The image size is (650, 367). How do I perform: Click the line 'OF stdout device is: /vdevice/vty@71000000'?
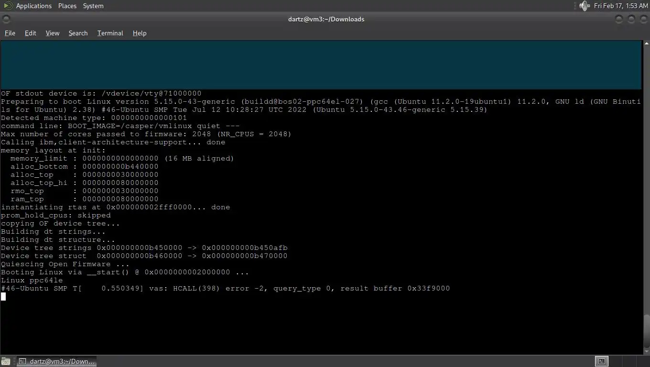coord(101,94)
